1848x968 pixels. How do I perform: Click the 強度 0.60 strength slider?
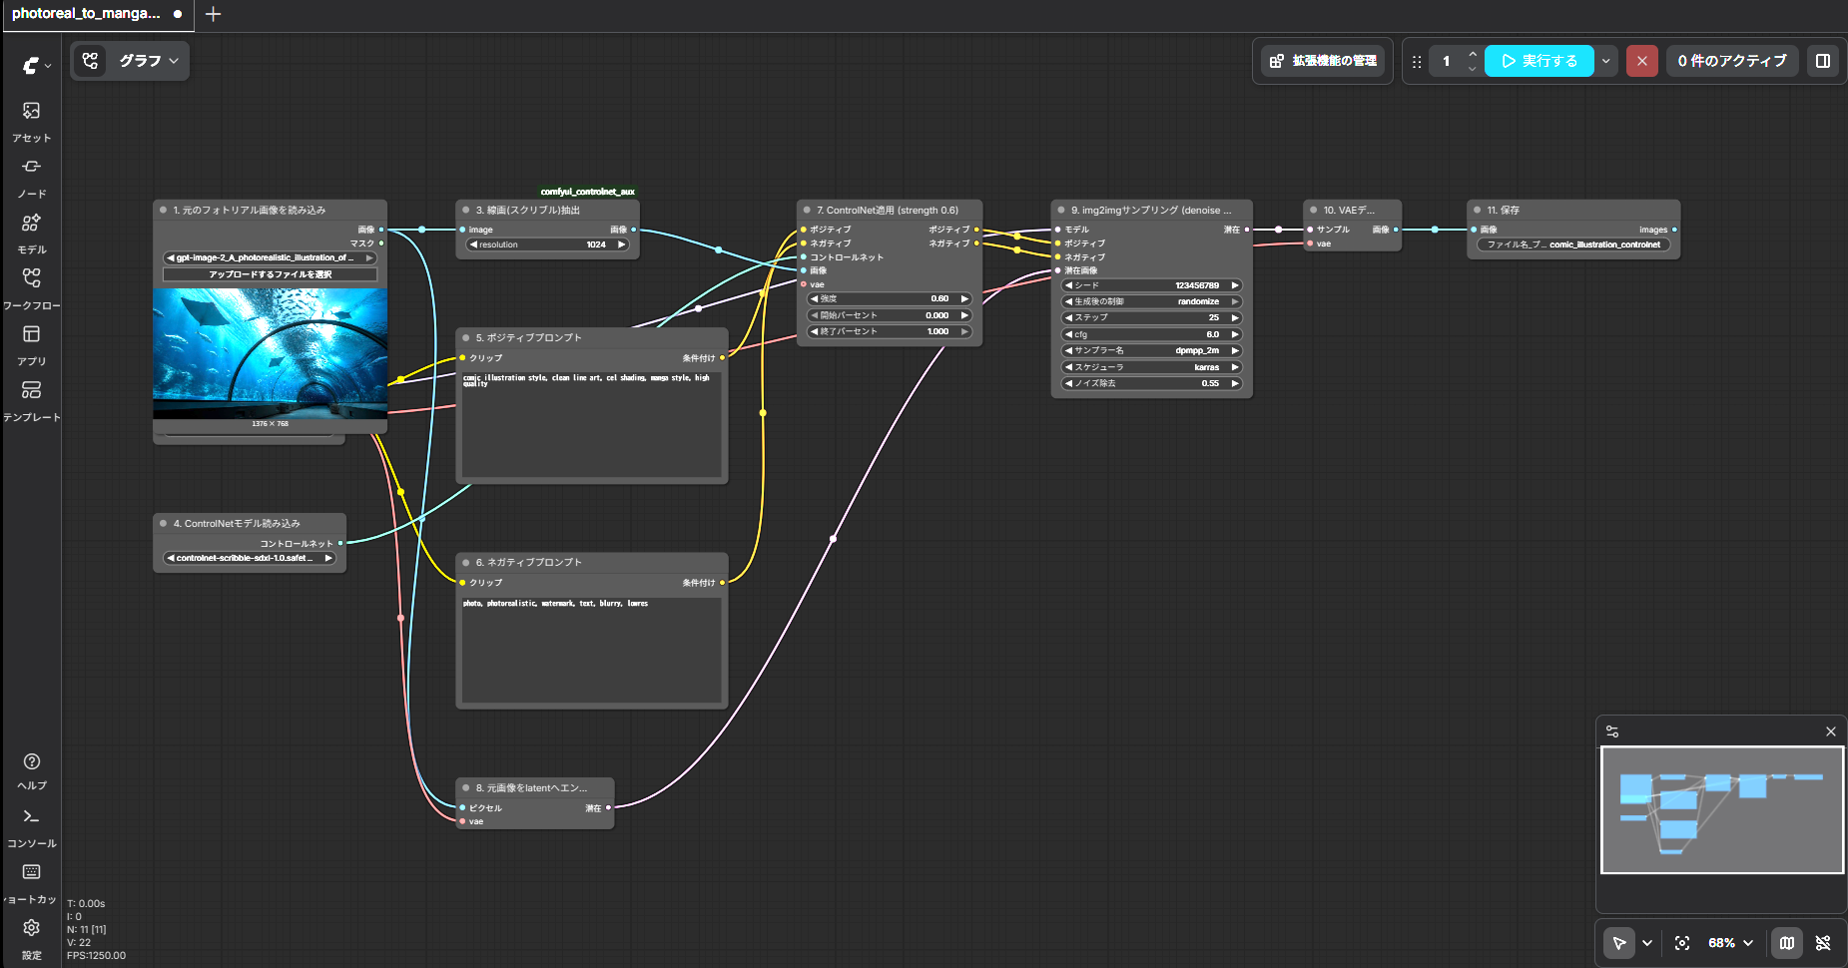[x=890, y=298]
